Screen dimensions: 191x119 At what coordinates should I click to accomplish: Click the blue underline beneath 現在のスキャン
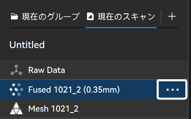(121, 27)
